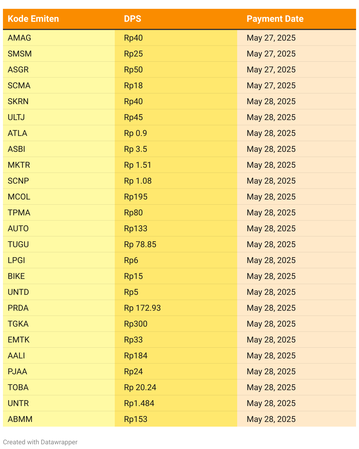Click the PRDA emiten code
The width and height of the screenshot is (359, 449).
(x=18, y=308)
